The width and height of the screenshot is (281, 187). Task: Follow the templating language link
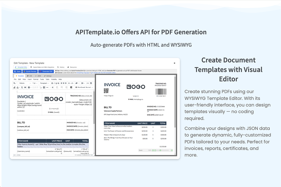click(83, 73)
